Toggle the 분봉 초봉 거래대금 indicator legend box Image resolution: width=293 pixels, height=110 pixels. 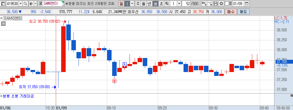1,96
